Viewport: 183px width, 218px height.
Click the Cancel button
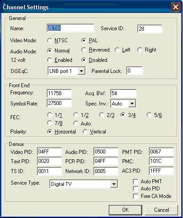tap(161, 210)
